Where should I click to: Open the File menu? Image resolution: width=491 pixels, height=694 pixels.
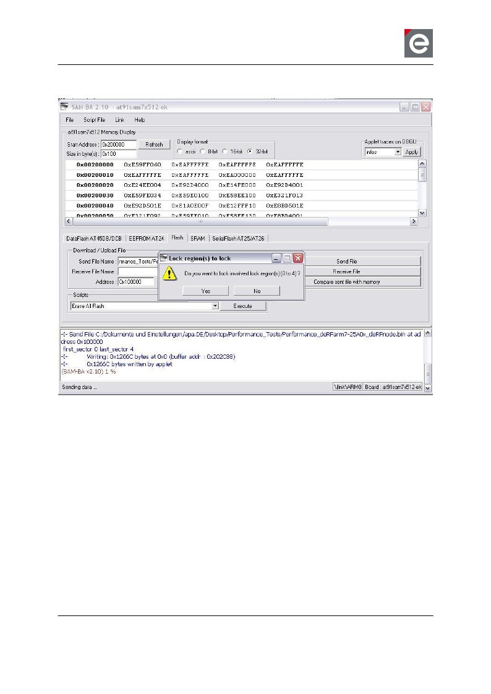70,120
